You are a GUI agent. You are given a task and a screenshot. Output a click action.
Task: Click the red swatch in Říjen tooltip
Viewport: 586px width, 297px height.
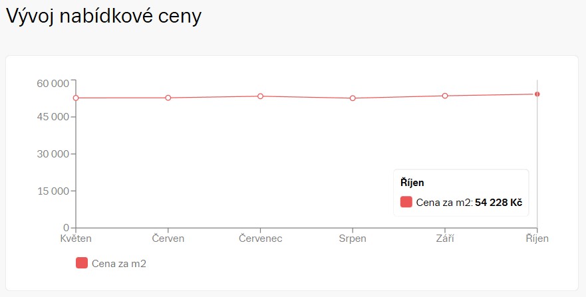point(406,202)
